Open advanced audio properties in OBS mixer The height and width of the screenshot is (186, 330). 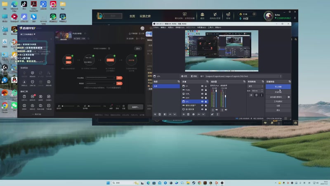pos(212,114)
